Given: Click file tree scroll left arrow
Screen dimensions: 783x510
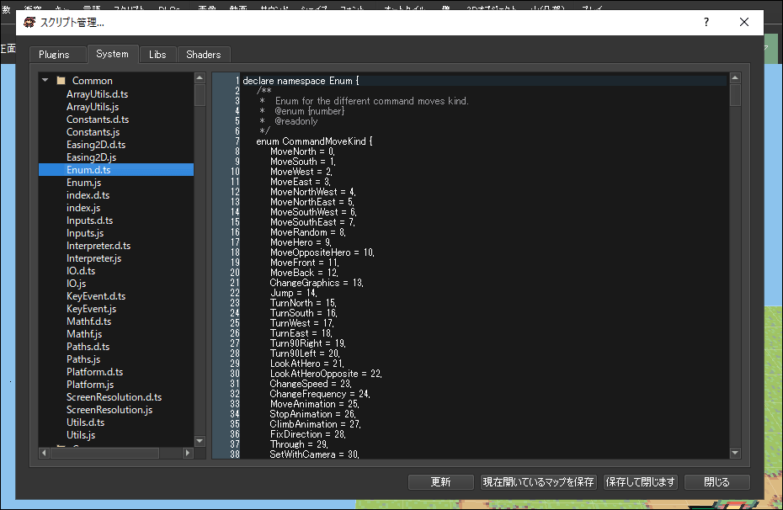Looking at the screenshot, I should tap(44, 453).
